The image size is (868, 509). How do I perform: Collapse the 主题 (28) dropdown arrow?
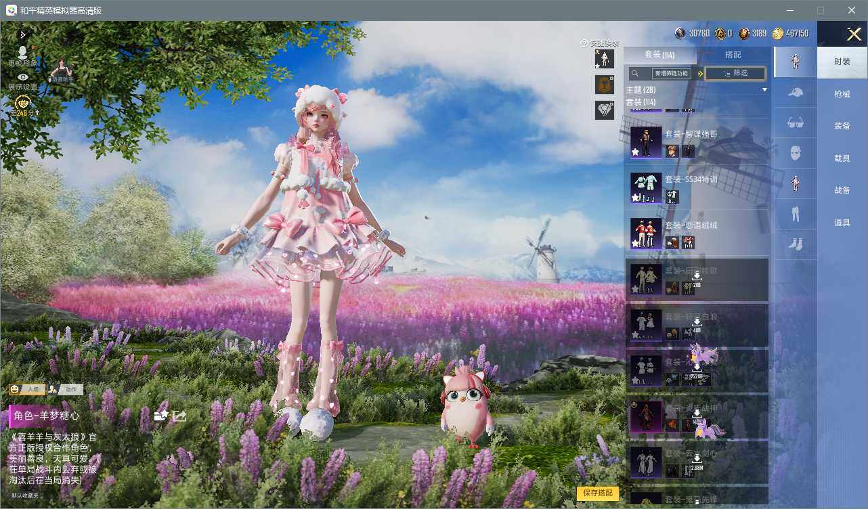[764, 89]
